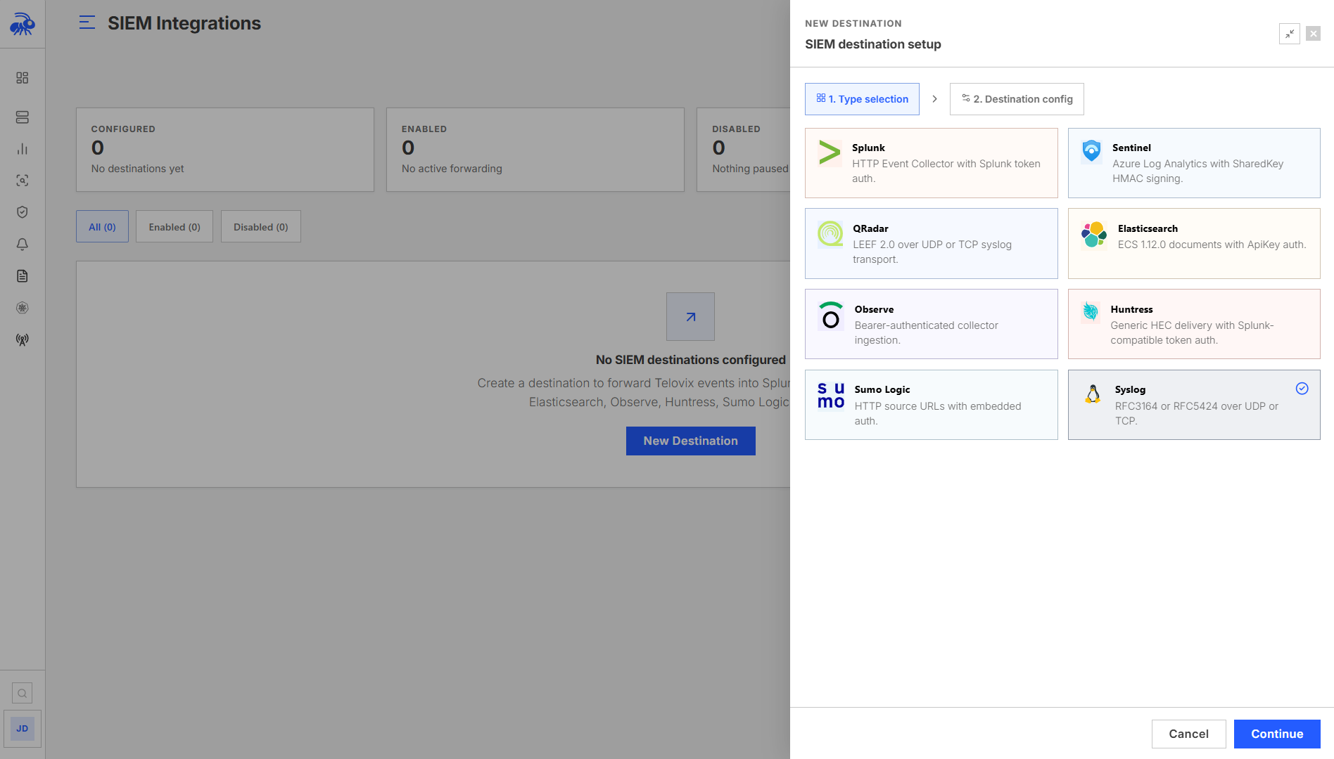1334x759 pixels.
Task: Choose the Elasticsearch destination card
Action: 1194,244
